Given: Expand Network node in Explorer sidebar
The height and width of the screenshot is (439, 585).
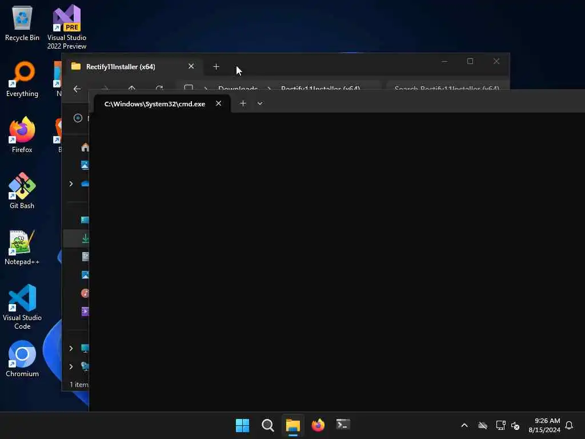Looking at the screenshot, I should (71, 366).
